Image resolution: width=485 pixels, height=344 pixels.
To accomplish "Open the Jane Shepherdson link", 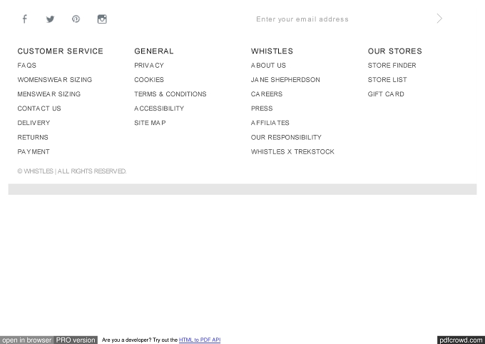I will click(x=285, y=79).
